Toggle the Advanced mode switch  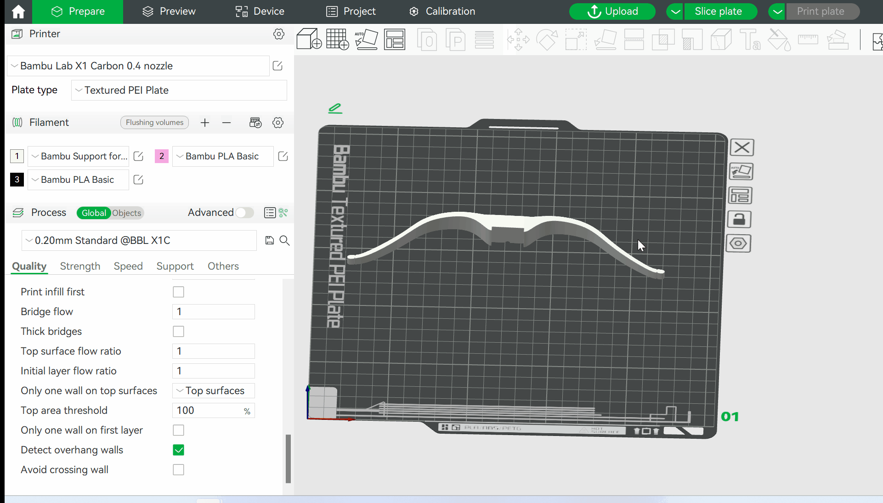[244, 213]
